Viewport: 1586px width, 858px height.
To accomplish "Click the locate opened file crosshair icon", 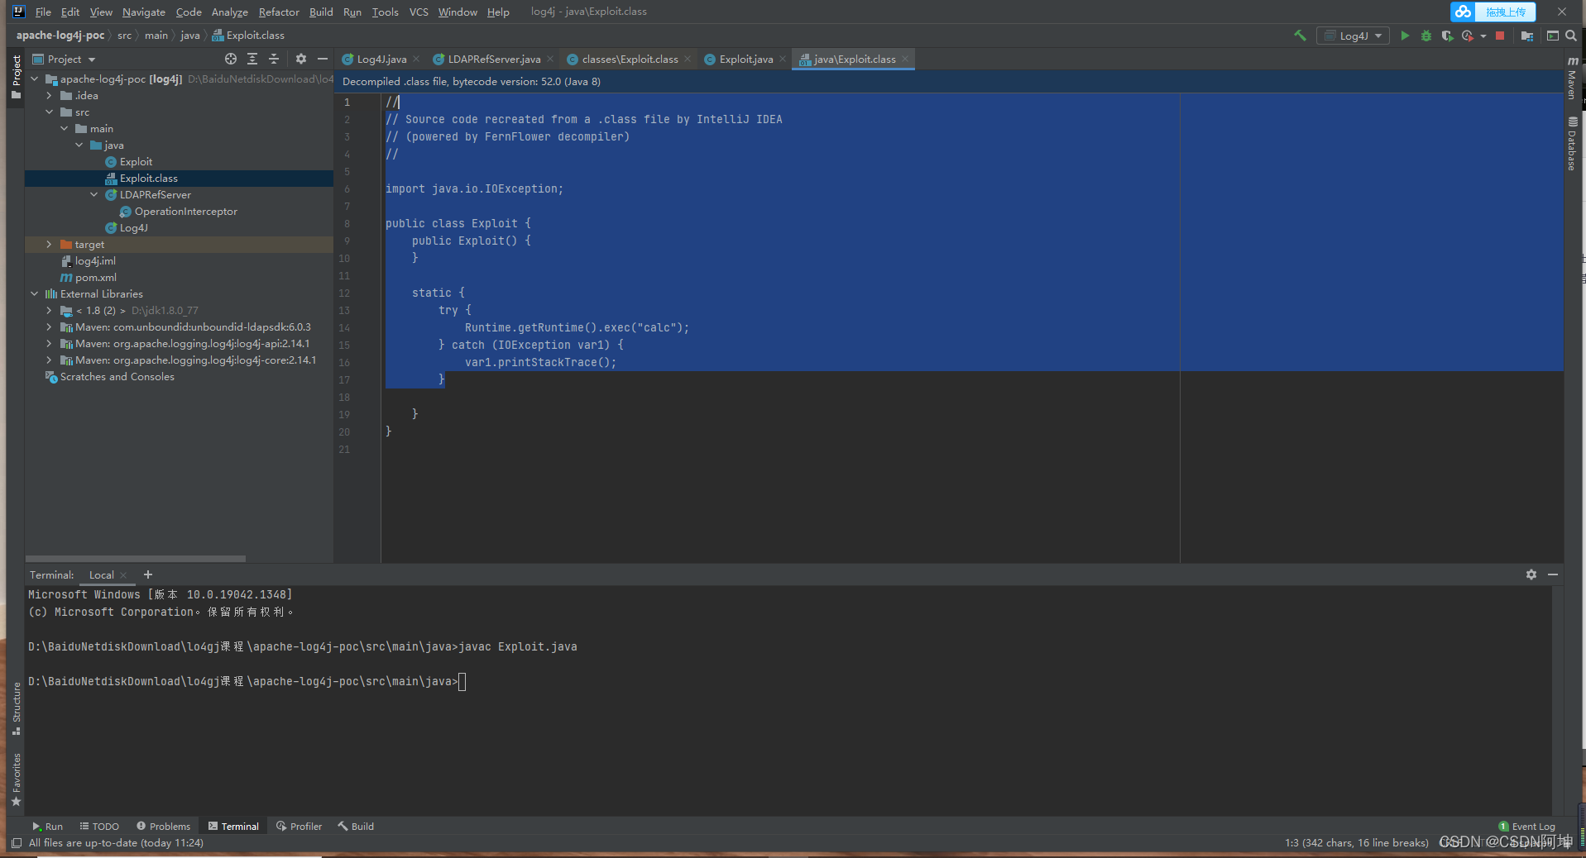I will pyautogui.click(x=231, y=59).
